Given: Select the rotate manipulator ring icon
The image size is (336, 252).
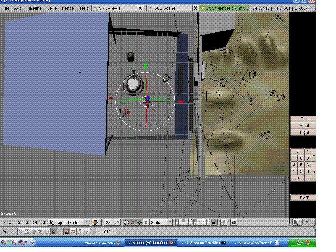Looking at the screenshot, I should point(139,222).
